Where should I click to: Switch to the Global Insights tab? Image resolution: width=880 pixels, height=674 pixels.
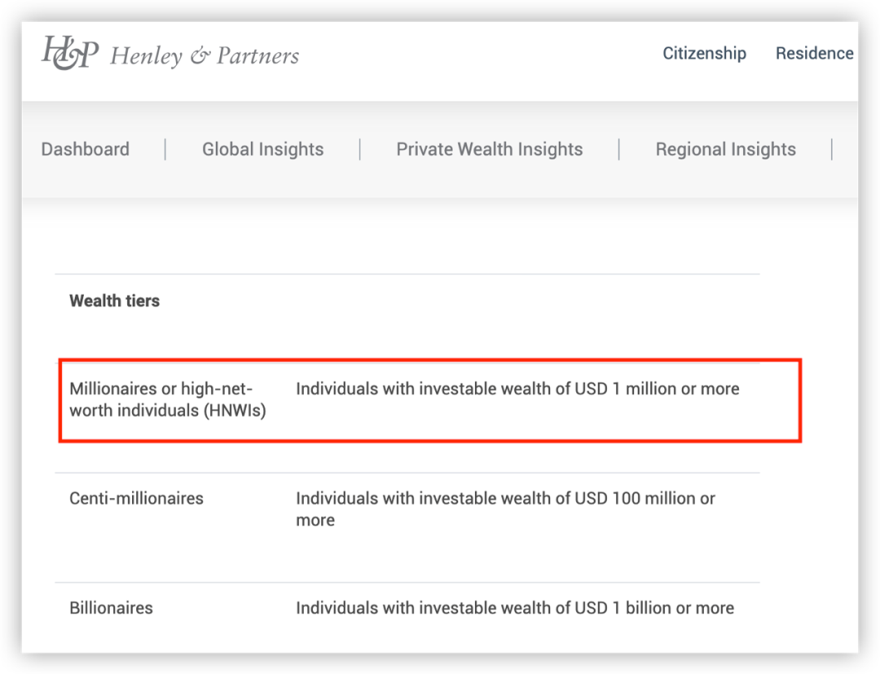coord(262,149)
